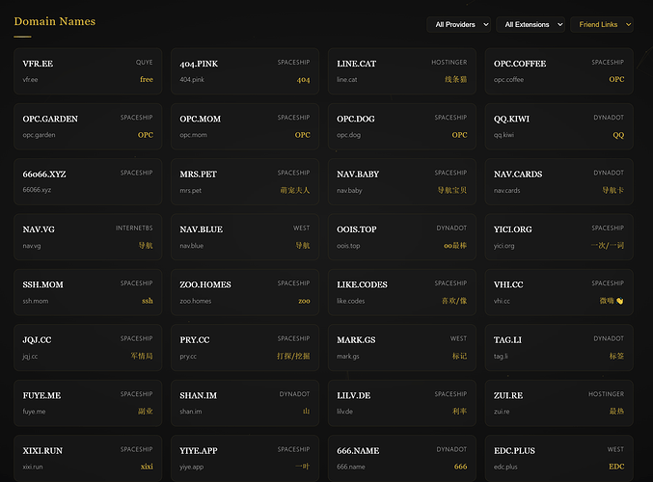
Task: Open the 666.NAME domain card
Action: [402, 458]
